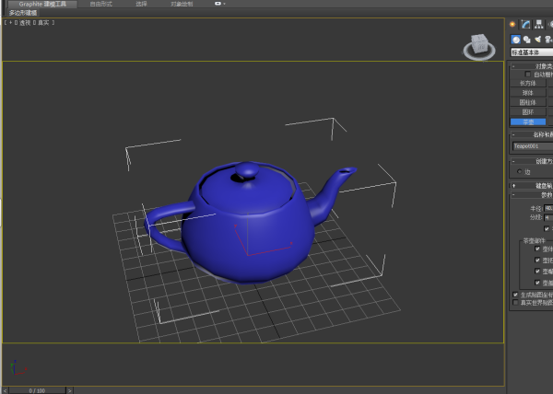
Task: Toggle the 自动栅格 checkbox
Action: [527, 75]
